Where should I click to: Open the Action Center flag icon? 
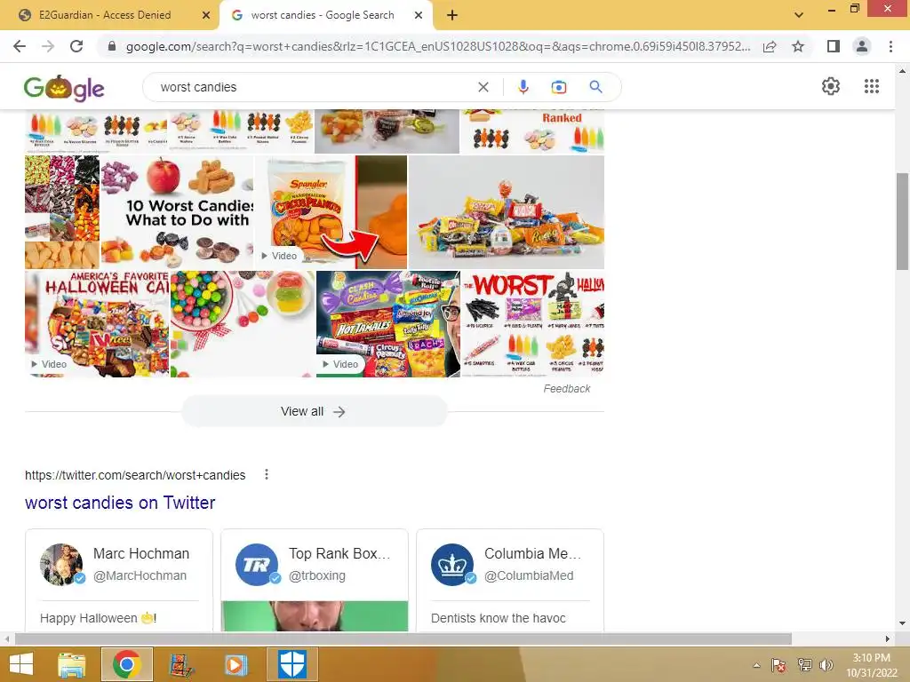click(x=778, y=665)
